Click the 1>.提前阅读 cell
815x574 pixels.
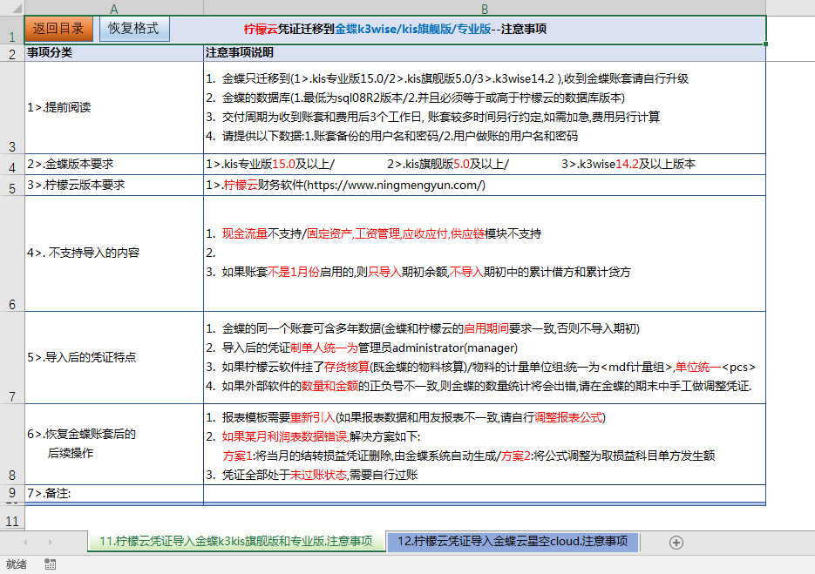(x=113, y=108)
